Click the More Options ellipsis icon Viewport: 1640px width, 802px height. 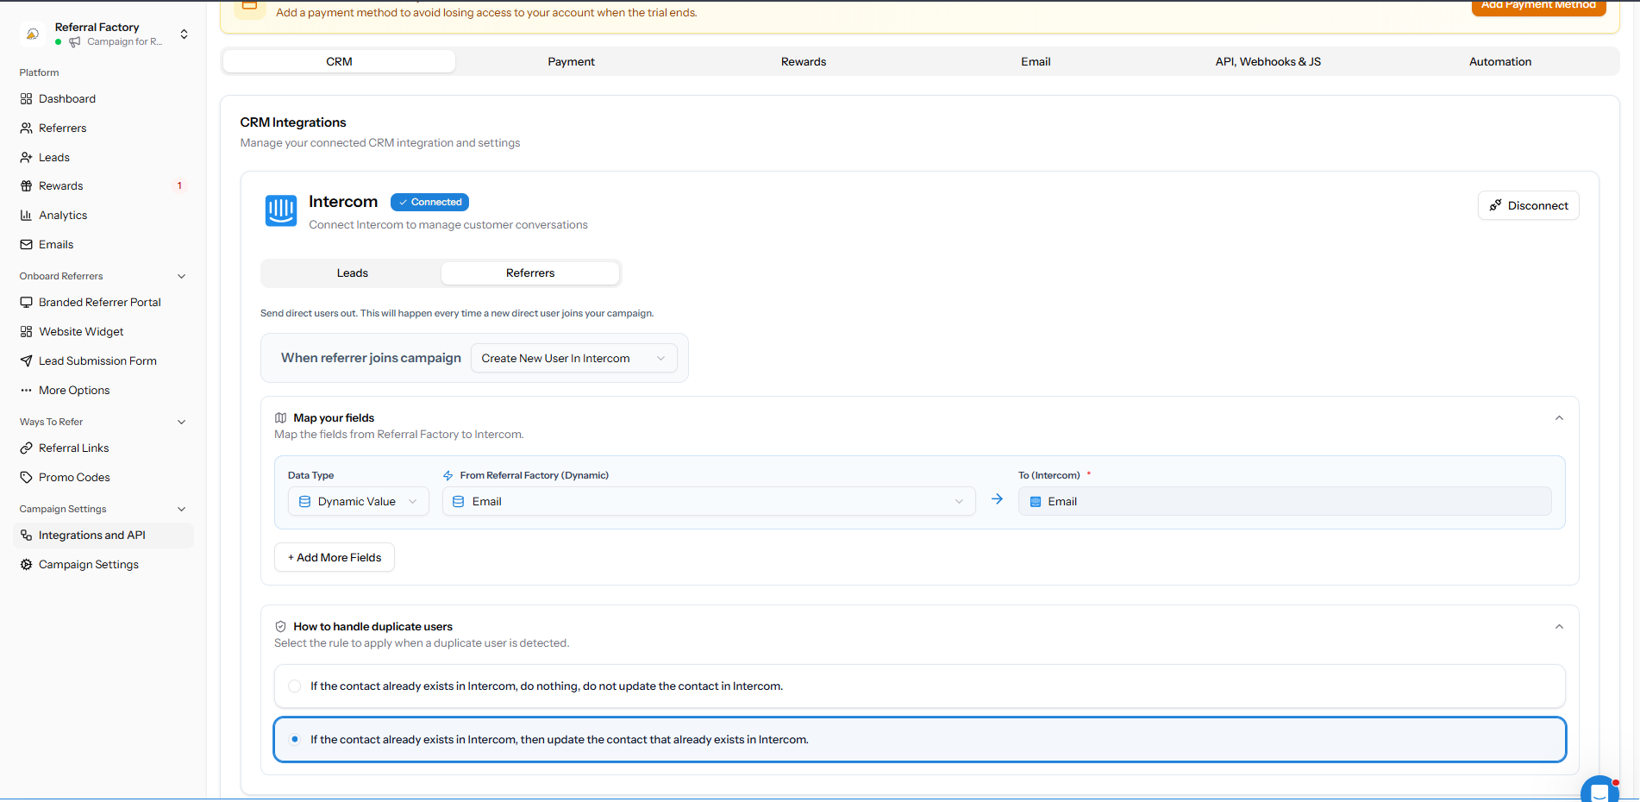pos(26,391)
